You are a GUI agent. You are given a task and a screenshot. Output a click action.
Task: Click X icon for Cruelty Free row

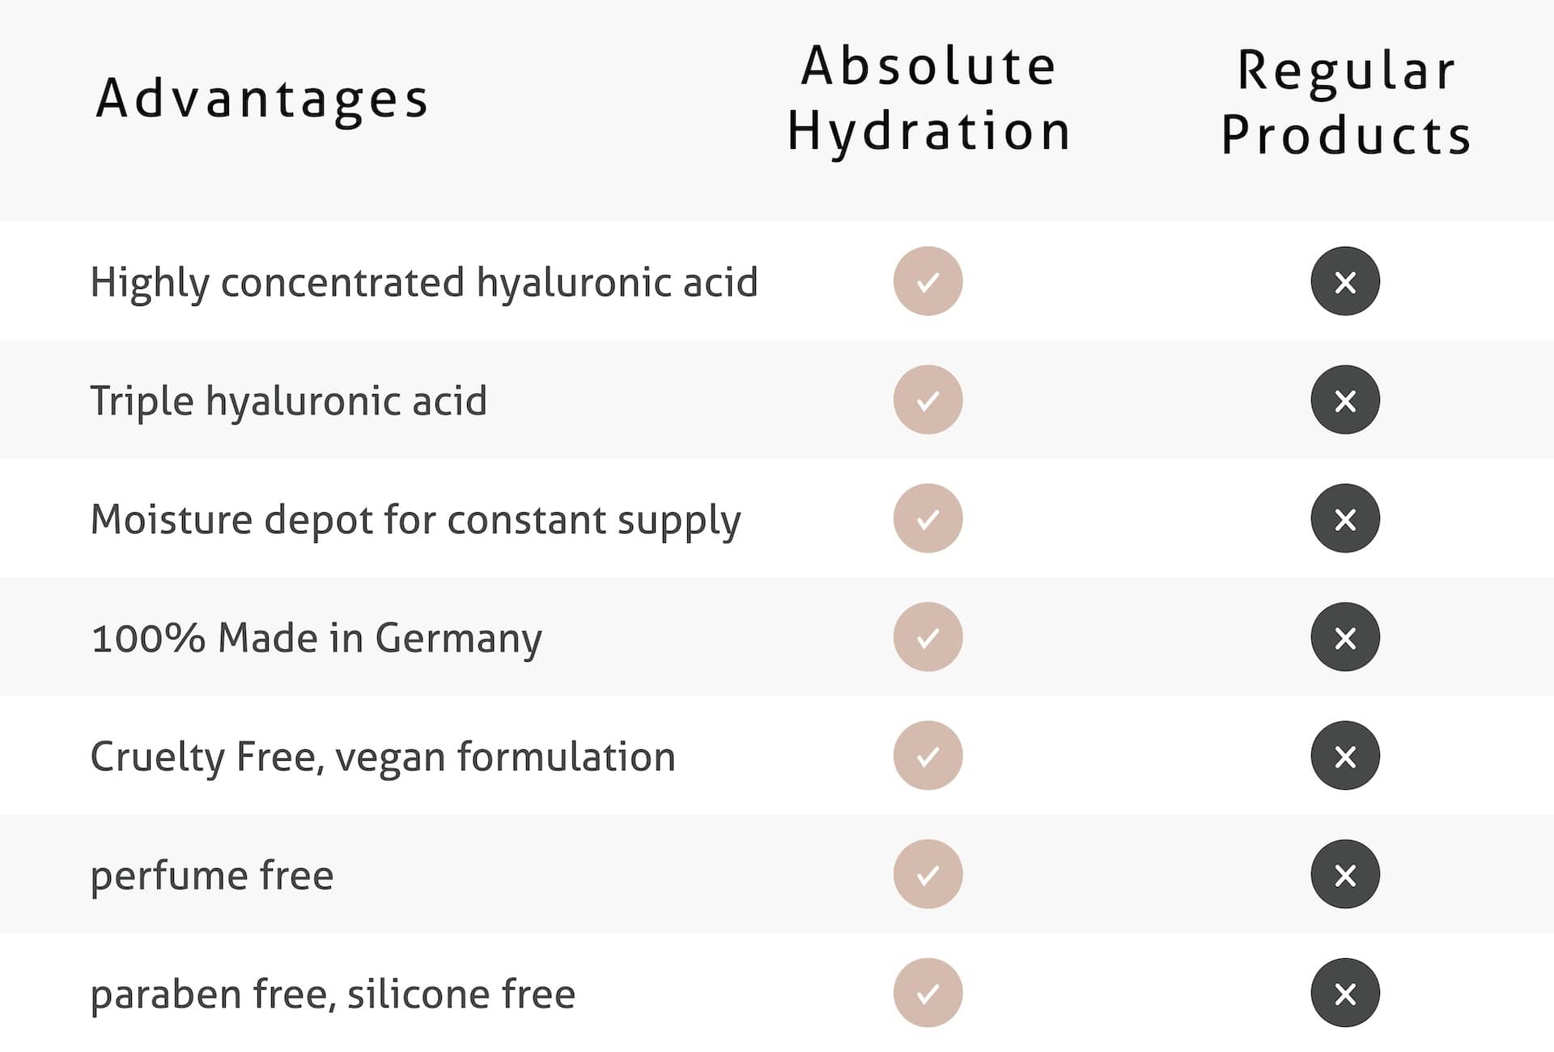click(1345, 756)
